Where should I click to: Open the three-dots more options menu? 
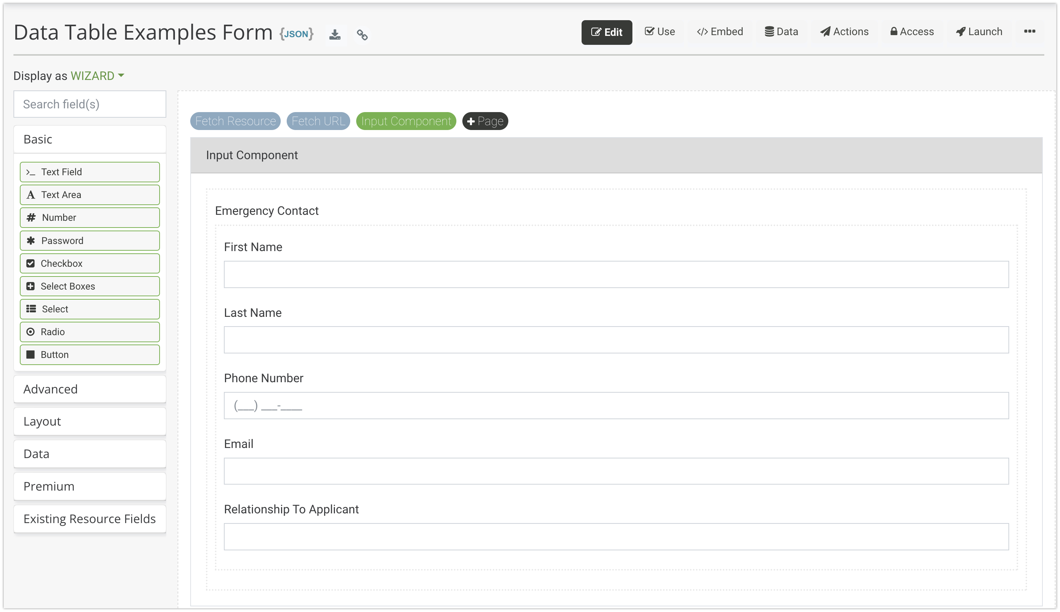click(x=1029, y=31)
